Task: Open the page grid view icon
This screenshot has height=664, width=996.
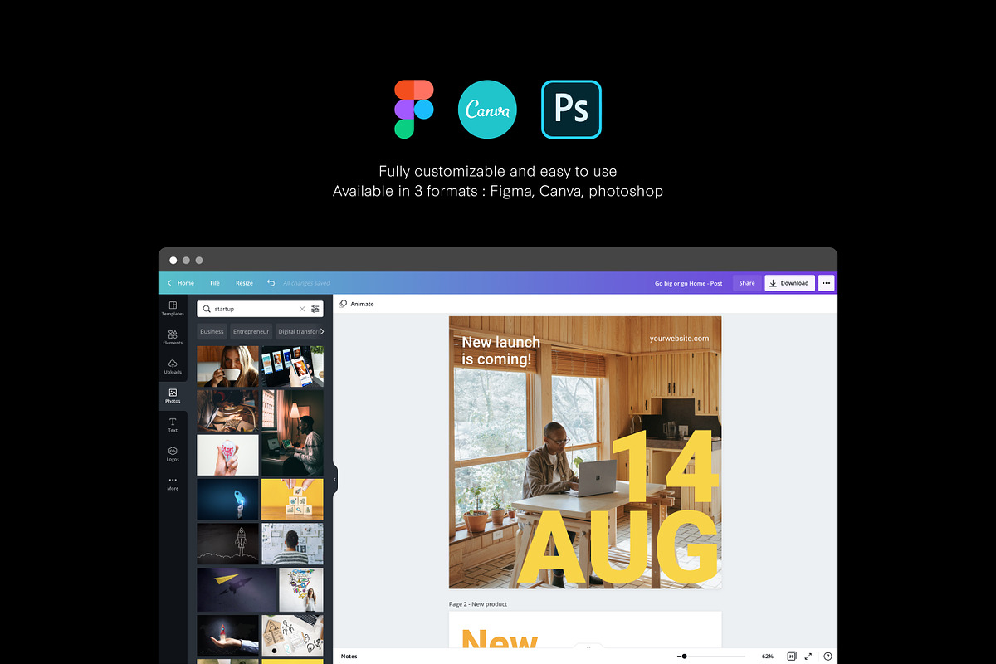Action: (792, 657)
